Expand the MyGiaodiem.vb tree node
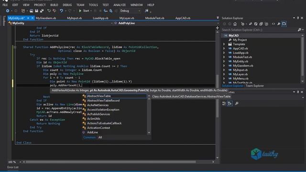This screenshot has height=172, width=306. click(x=224, y=66)
